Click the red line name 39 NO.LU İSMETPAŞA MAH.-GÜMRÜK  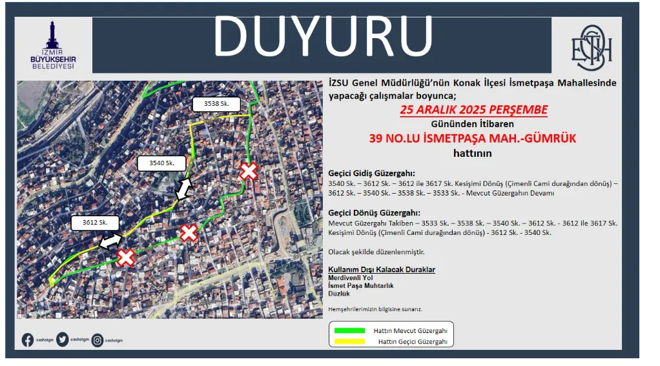coord(472,138)
